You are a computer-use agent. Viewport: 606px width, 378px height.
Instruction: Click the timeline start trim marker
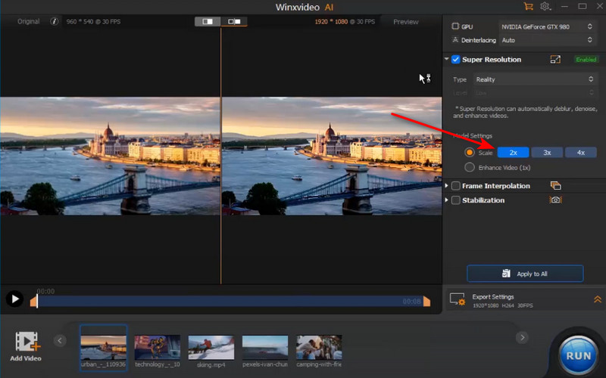(x=33, y=301)
